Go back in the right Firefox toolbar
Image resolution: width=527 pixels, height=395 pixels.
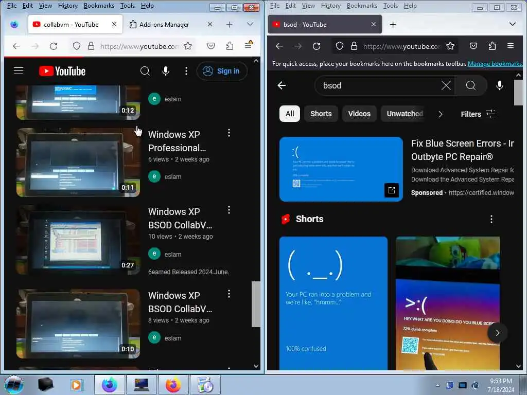(279, 46)
